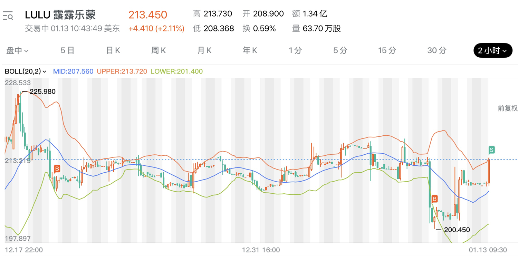The height and width of the screenshot is (270, 518).
Task: Select the 15分 interval
Action: click(387, 50)
